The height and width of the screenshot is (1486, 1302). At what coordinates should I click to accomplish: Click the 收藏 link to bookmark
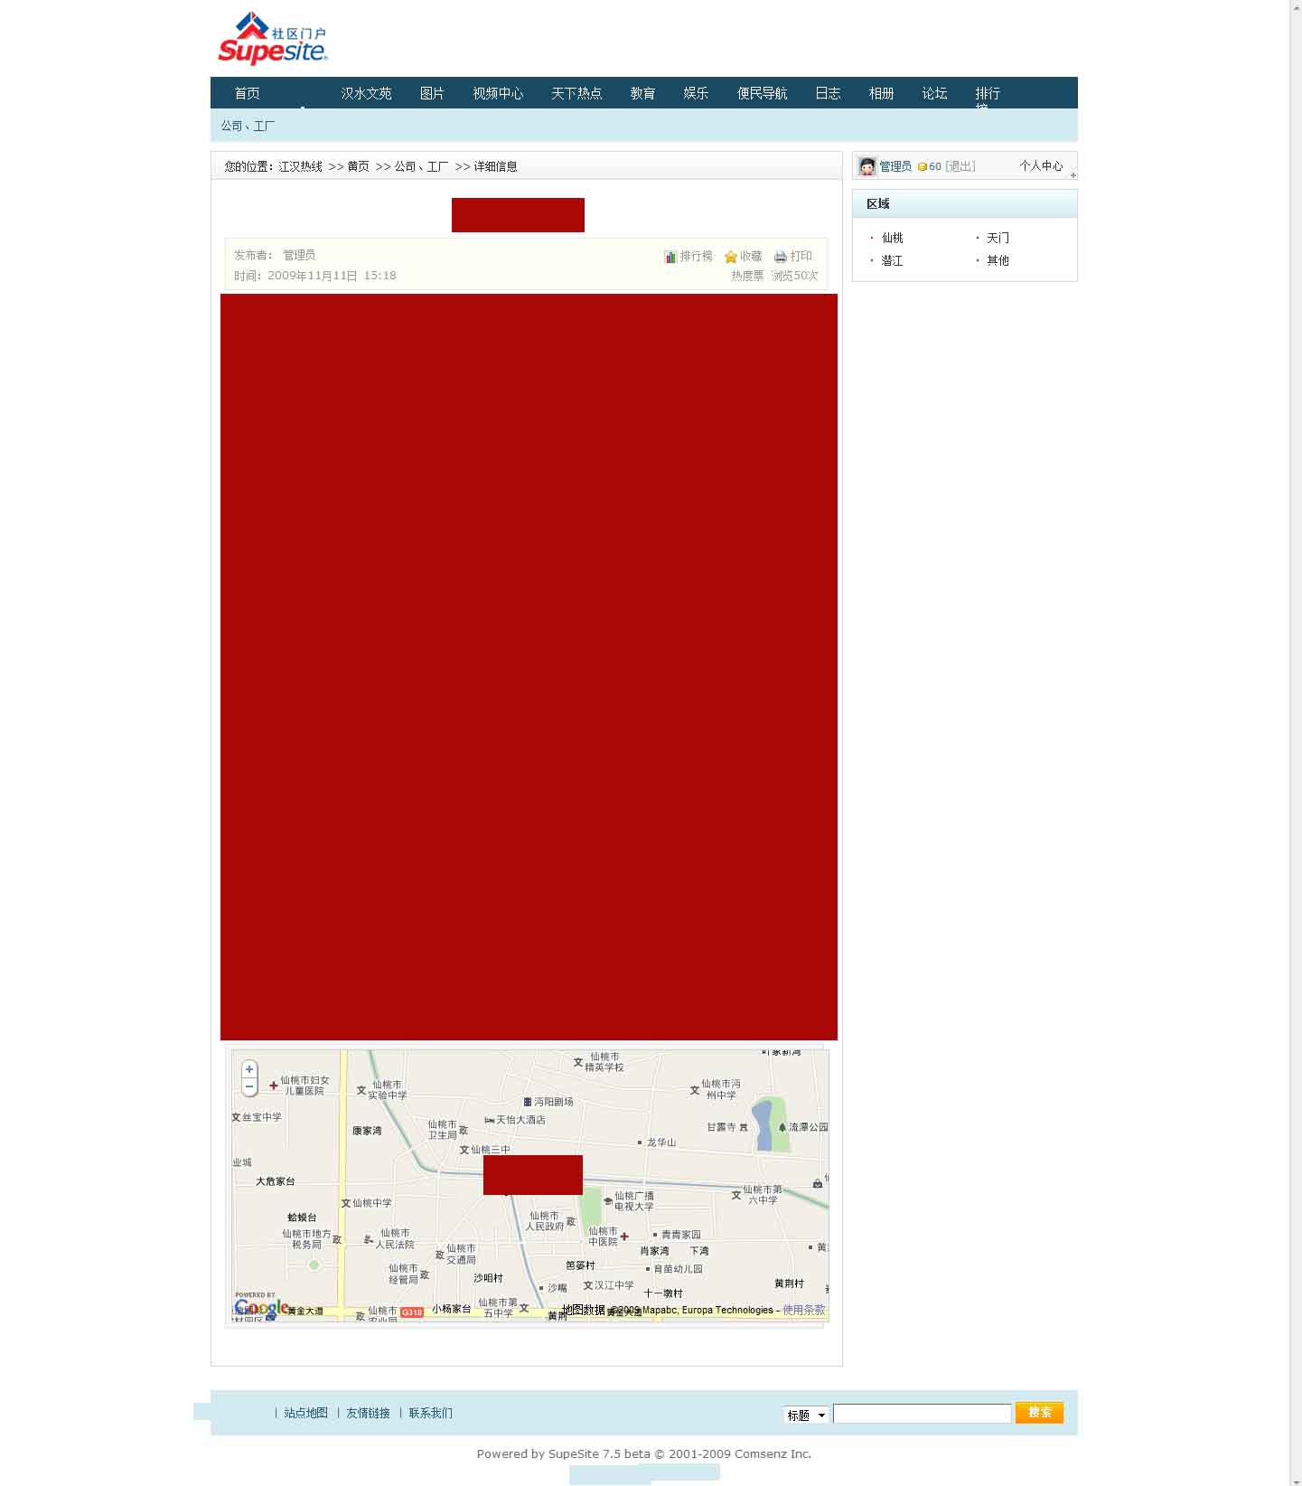[751, 257]
